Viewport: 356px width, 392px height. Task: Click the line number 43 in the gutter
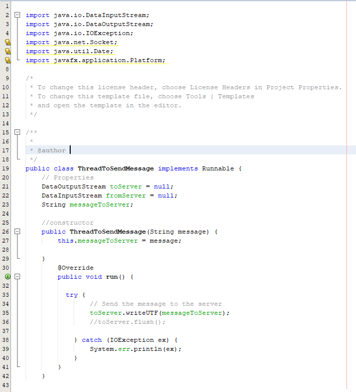[x=6, y=385]
